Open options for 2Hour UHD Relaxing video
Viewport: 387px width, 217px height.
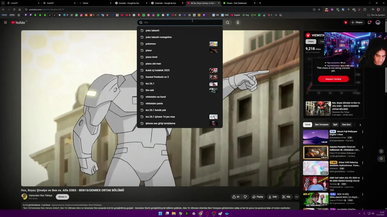pyautogui.click(x=363, y=163)
